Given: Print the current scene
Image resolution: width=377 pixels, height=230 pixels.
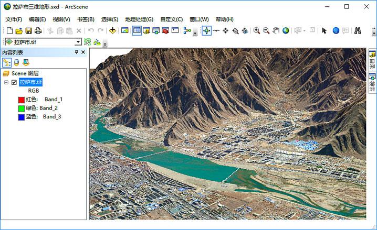Looking at the screenshot, I should [x=38, y=31].
